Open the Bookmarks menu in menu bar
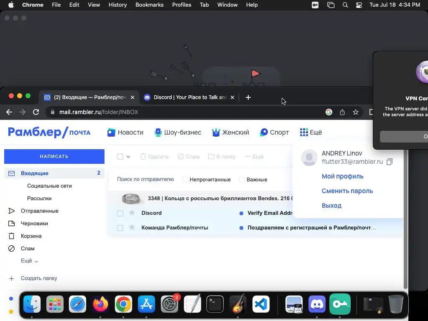This screenshot has width=428, height=321. (150, 5)
